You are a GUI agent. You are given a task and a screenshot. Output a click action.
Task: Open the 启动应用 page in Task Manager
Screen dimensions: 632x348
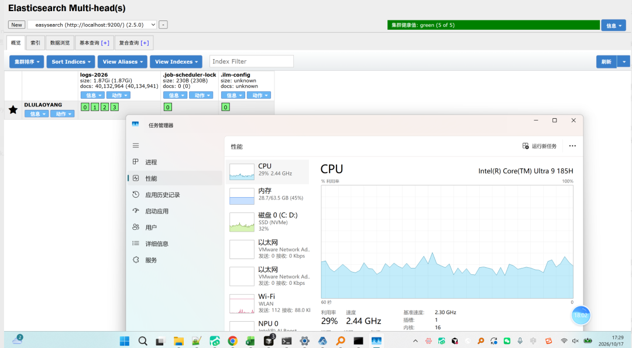click(174, 211)
